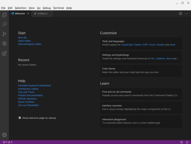The height and width of the screenshot is (144, 191).
Task: Open the Debug view in activity bar
Action: point(4,44)
